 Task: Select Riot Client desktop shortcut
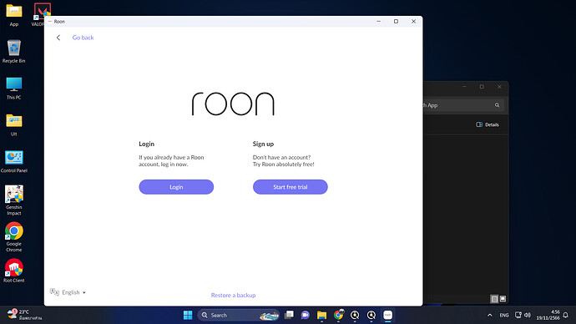[x=14, y=271]
